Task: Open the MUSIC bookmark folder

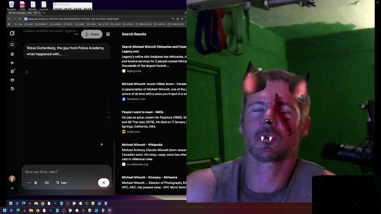Action: coord(68,24)
